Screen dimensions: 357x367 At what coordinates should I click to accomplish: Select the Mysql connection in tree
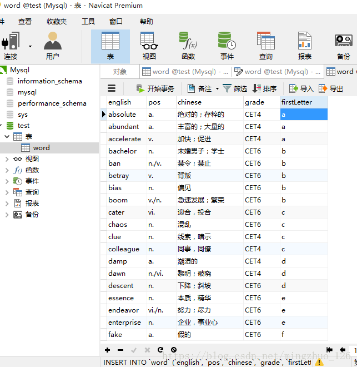(x=19, y=70)
